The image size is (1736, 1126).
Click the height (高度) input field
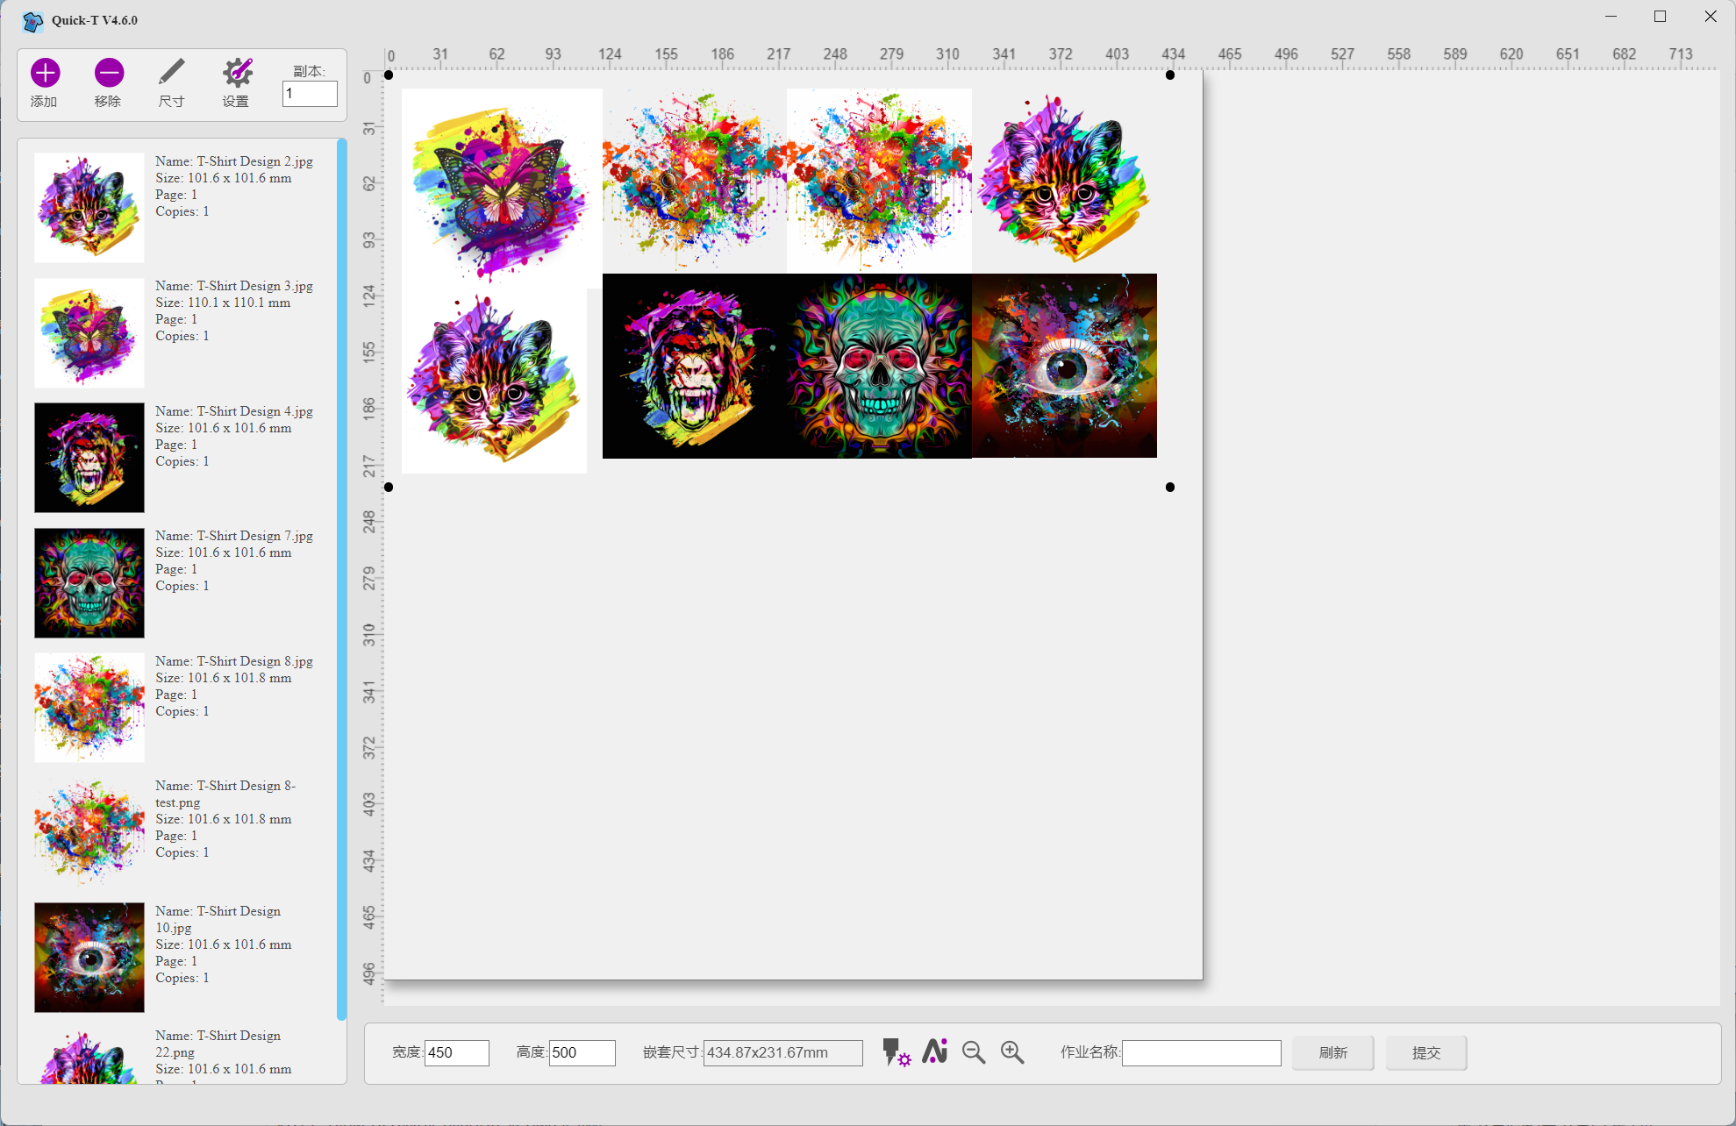582,1052
